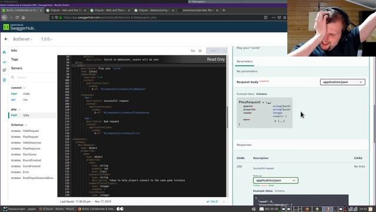Open the HelloResponse schema

(x=32, y=143)
